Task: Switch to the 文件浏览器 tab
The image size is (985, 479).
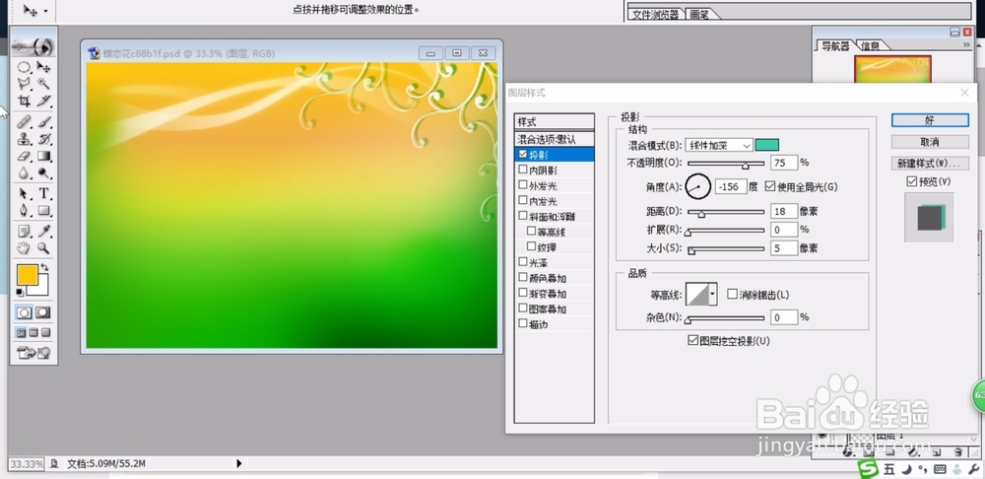Action: tap(655, 14)
